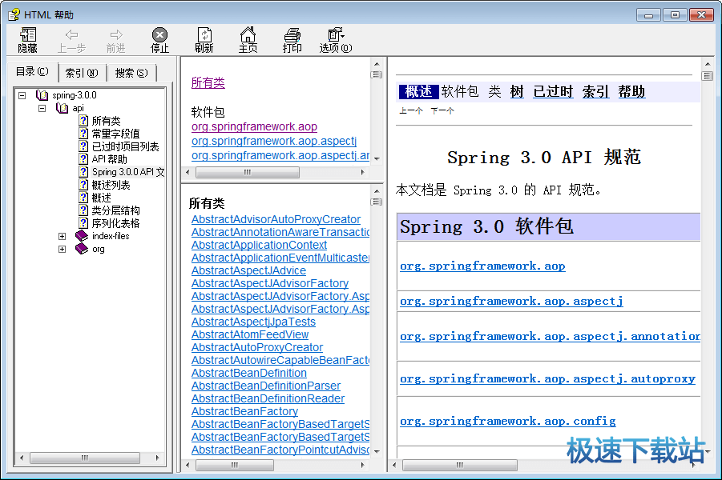Collapse the spring-3.0.0 tree node

point(22,96)
